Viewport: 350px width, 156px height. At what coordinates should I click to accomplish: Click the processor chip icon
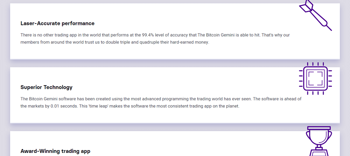(315, 79)
